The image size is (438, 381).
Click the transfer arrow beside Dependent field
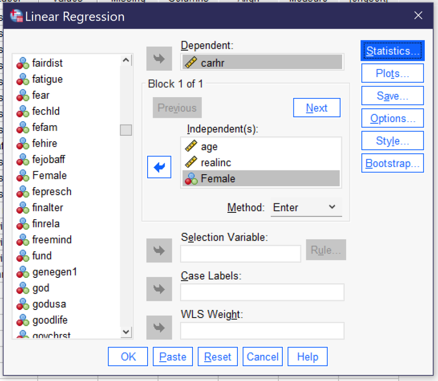159,59
